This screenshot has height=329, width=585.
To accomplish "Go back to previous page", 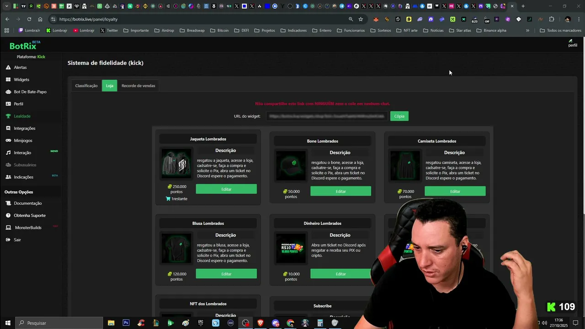I will 7,19.
